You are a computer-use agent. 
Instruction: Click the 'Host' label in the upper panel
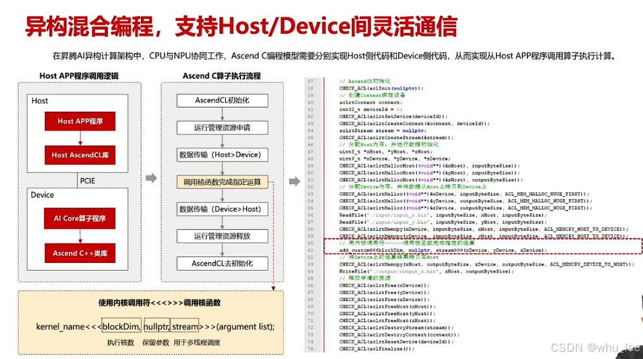[x=40, y=101]
